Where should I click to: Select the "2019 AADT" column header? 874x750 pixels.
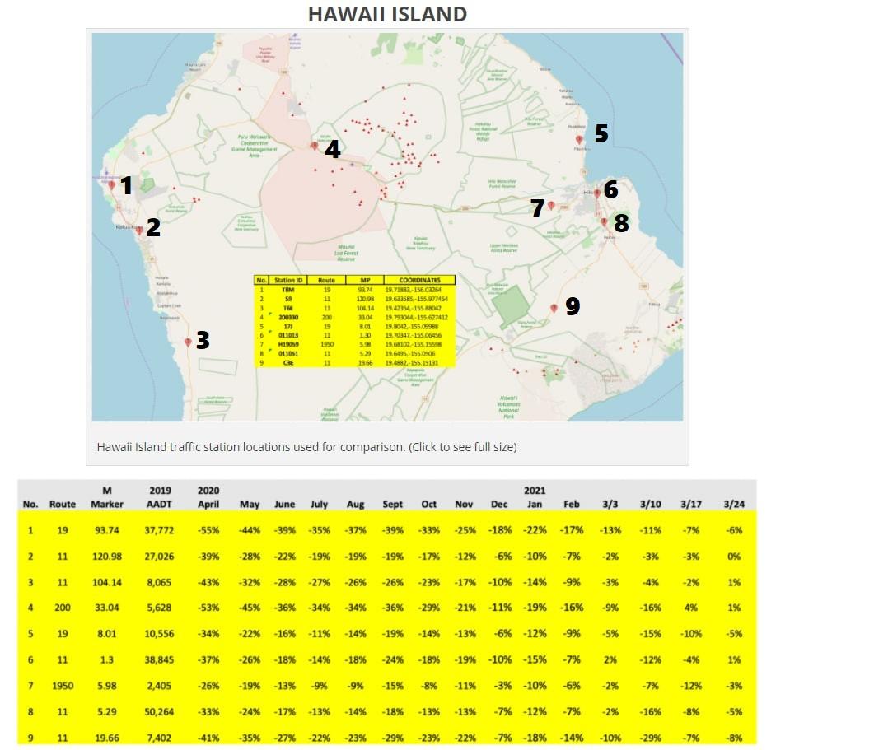pyautogui.click(x=161, y=497)
